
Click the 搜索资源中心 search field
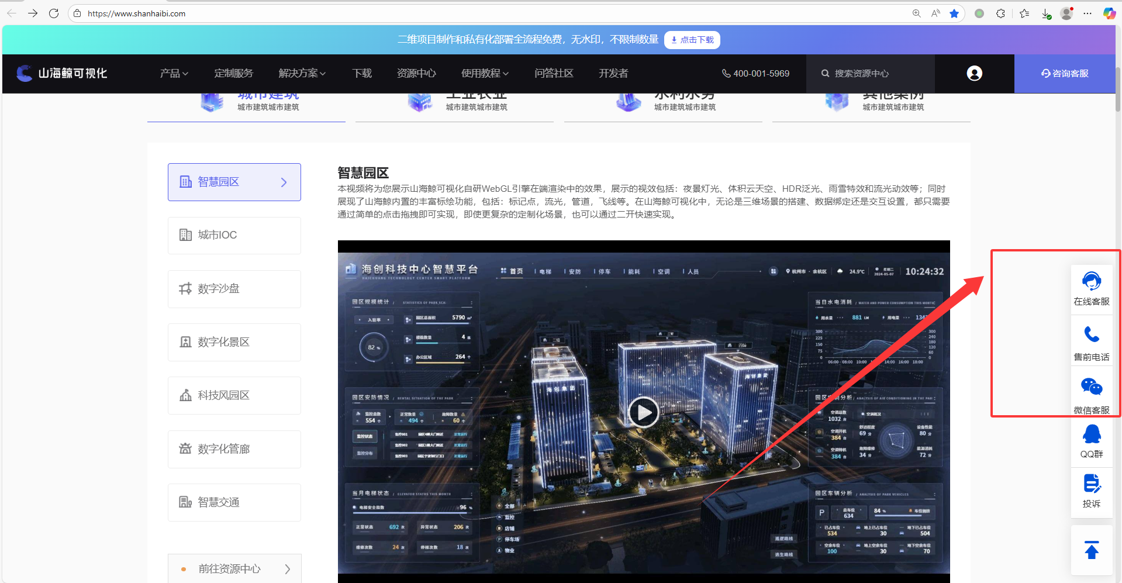(870, 73)
